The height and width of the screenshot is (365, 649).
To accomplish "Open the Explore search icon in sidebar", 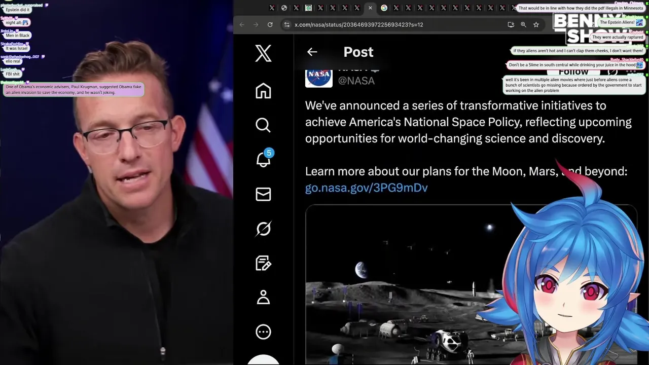I will [263, 125].
